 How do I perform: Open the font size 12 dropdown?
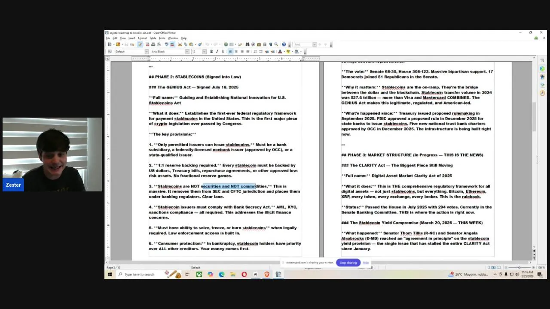[204, 51]
